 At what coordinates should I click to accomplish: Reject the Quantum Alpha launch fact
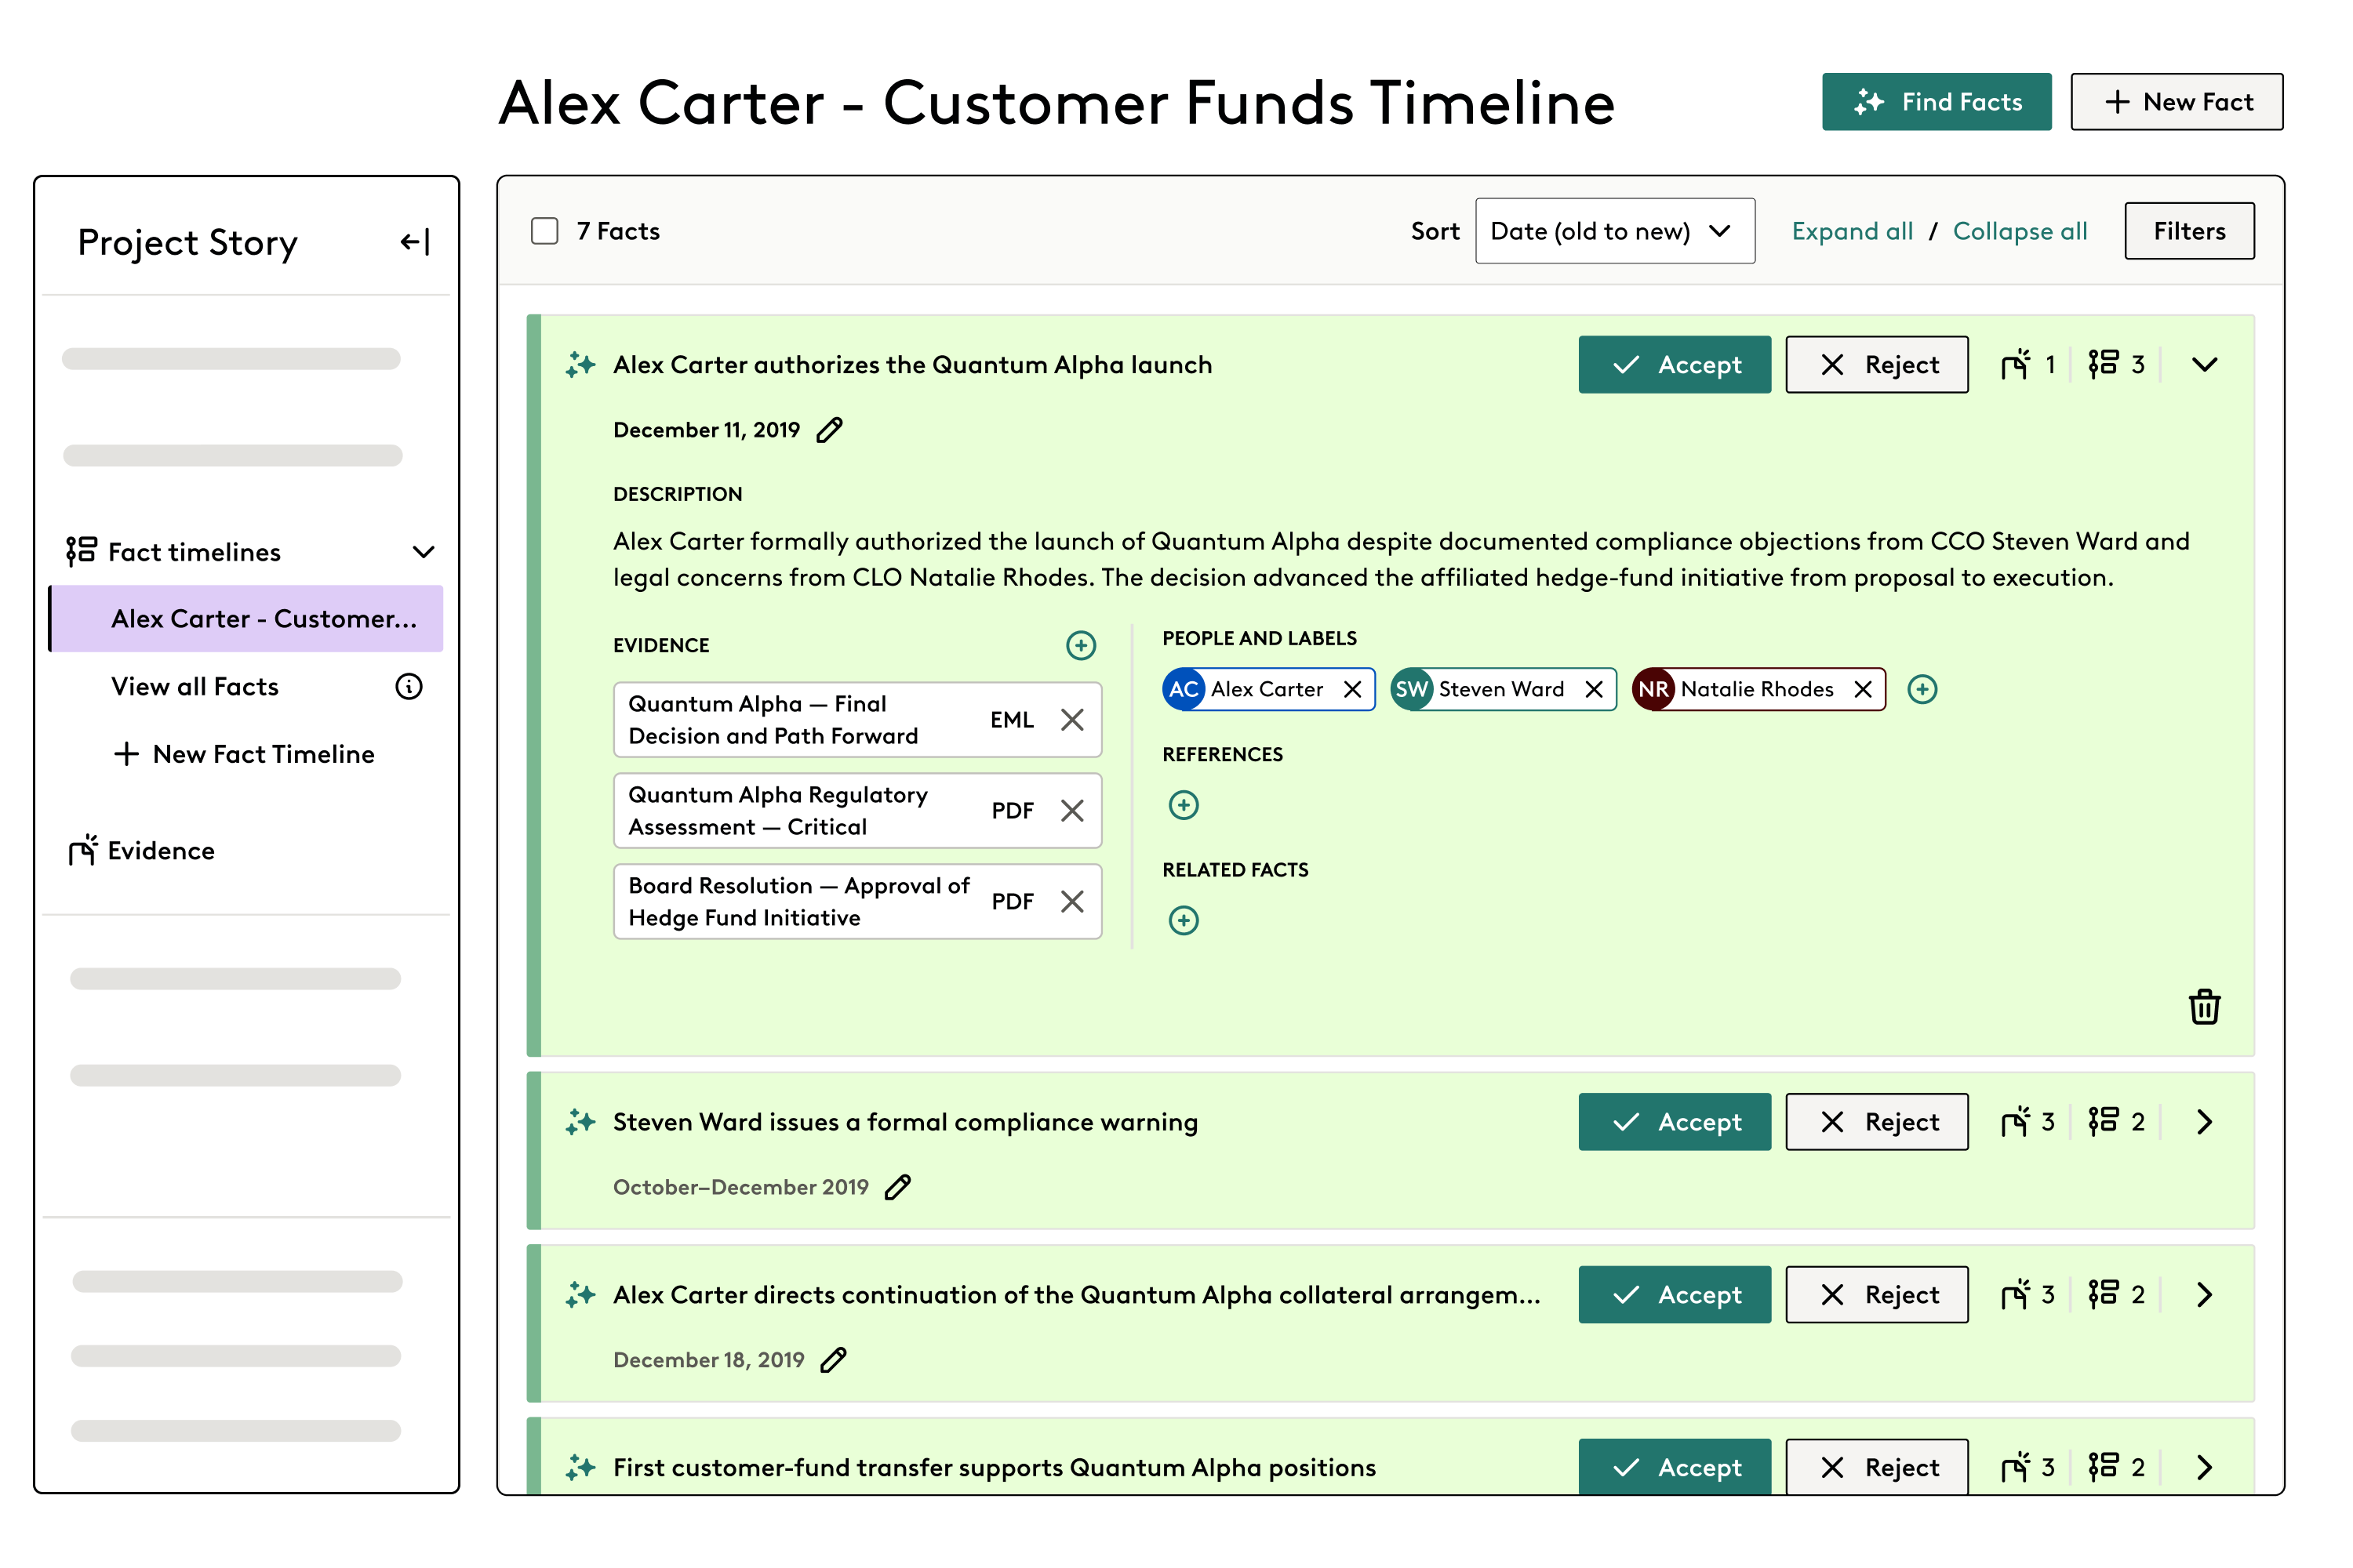tap(1877, 365)
